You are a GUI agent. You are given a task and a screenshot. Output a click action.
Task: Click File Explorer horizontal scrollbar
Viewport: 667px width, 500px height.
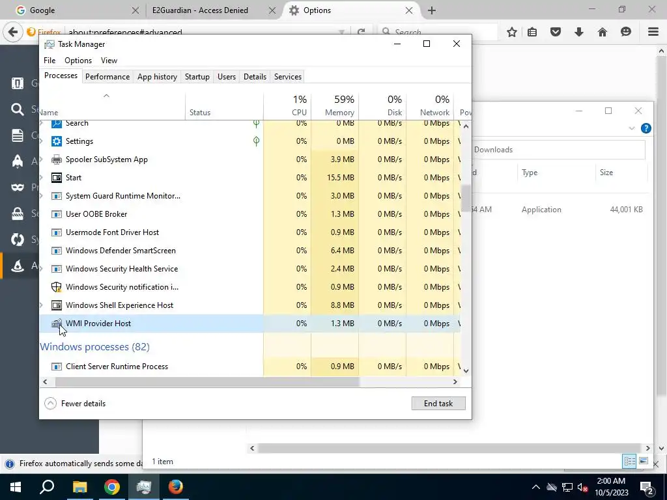pos(450,448)
